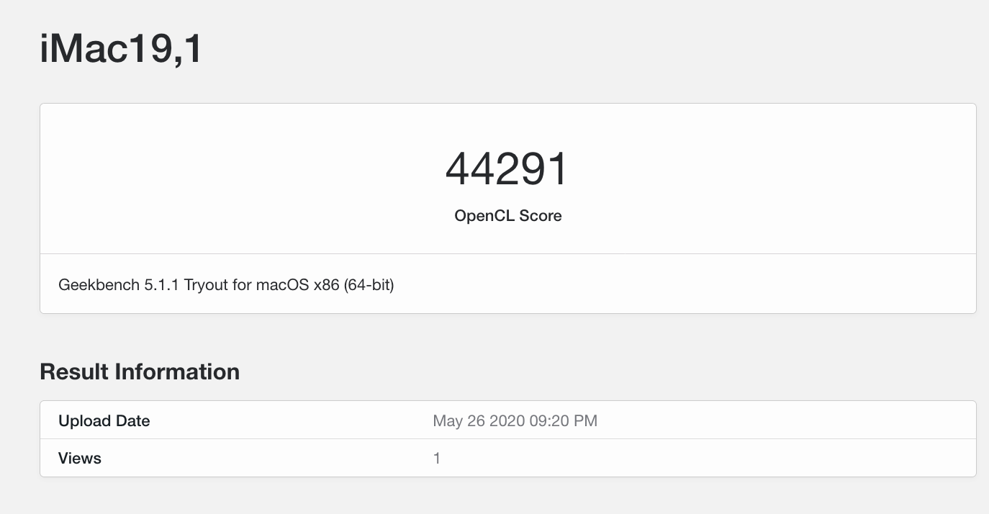Click the x86 text in the version line
Screen dimensions: 989x514
pyautogui.click(x=326, y=285)
